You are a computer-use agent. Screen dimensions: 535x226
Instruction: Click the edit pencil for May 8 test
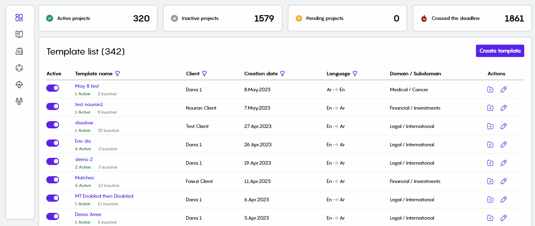(503, 90)
